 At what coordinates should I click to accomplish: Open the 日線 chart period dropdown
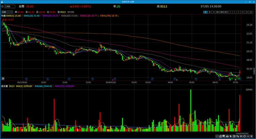(7, 12)
